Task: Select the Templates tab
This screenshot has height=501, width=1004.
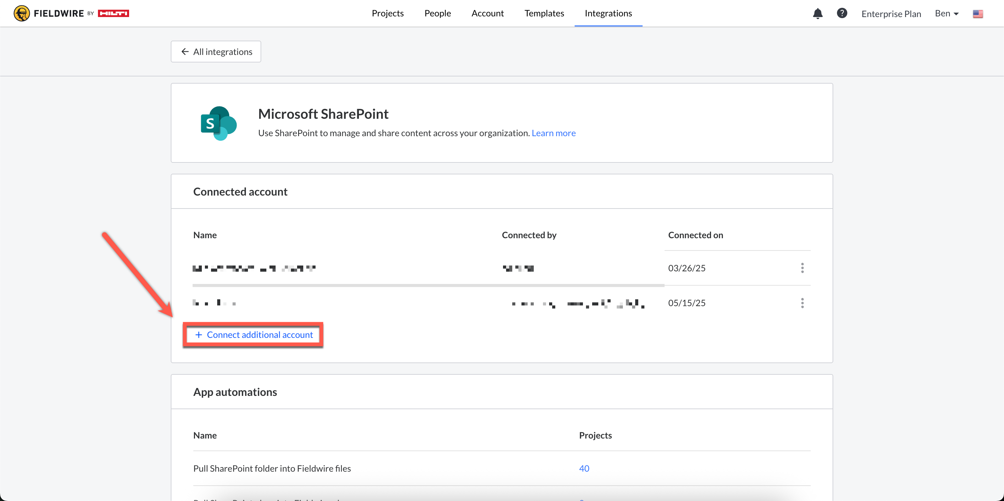Action: [544, 13]
